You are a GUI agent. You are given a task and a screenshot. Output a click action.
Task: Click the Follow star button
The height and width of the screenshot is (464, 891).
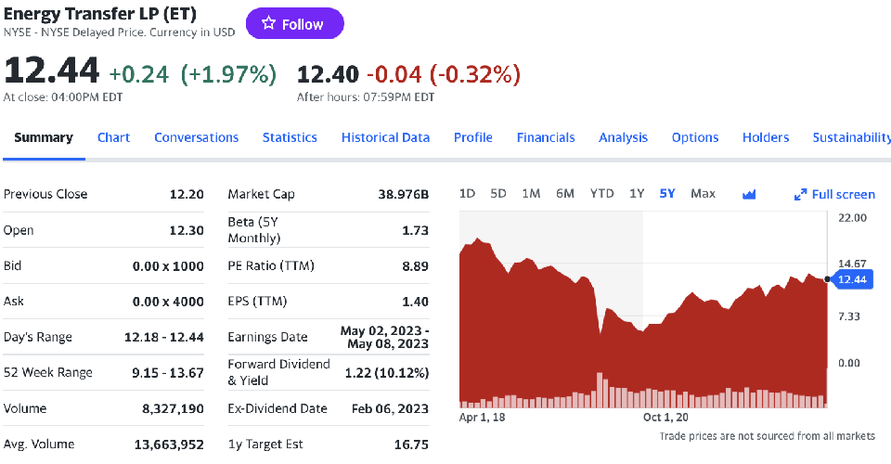[294, 24]
